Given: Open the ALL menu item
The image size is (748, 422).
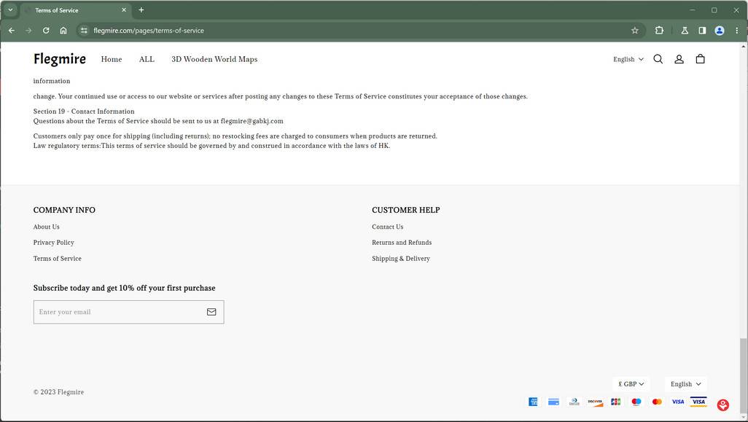Looking at the screenshot, I should coord(147,59).
